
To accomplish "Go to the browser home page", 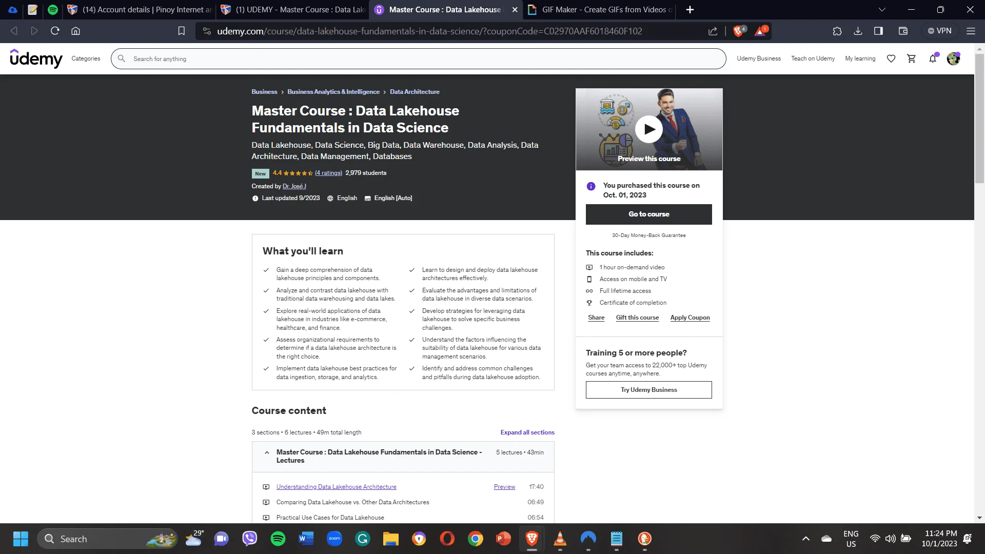I will pos(75,31).
